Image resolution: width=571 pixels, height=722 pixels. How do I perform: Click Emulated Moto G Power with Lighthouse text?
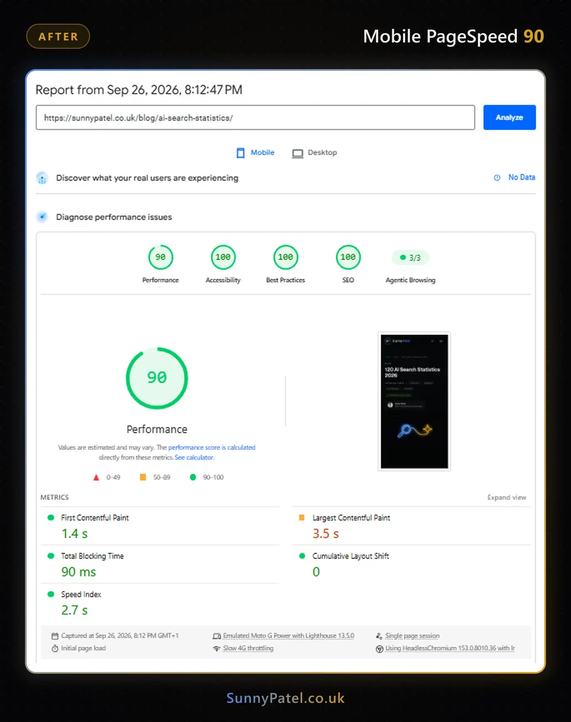(x=288, y=636)
